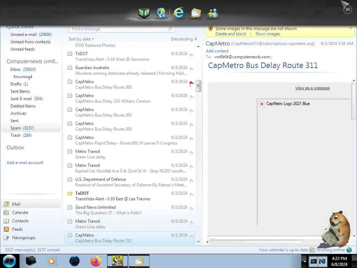Select the frowning4 subfolder
This screenshot has width=357, height=268.
point(23,76)
